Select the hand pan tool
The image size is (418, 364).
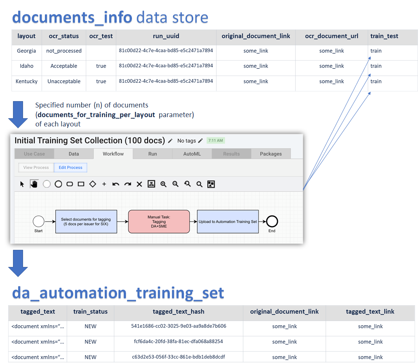34,184
